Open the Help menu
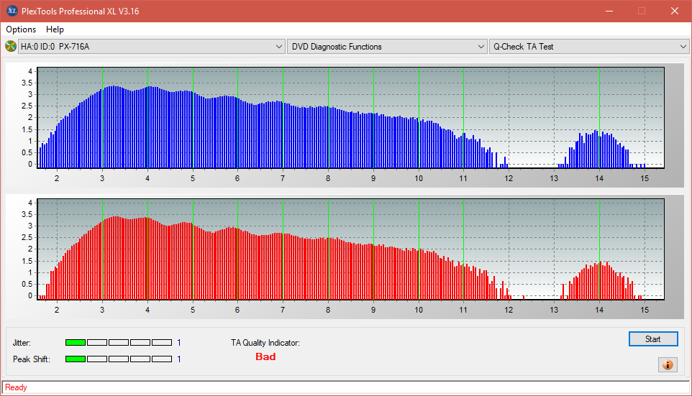The height and width of the screenshot is (396, 692). (55, 29)
